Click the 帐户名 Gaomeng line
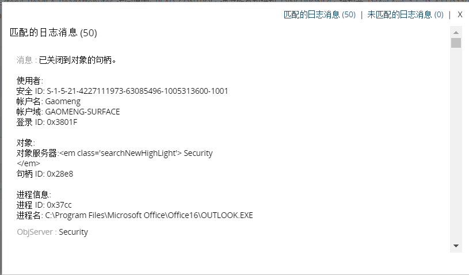This screenshot has height=275, width=469. 49,101
